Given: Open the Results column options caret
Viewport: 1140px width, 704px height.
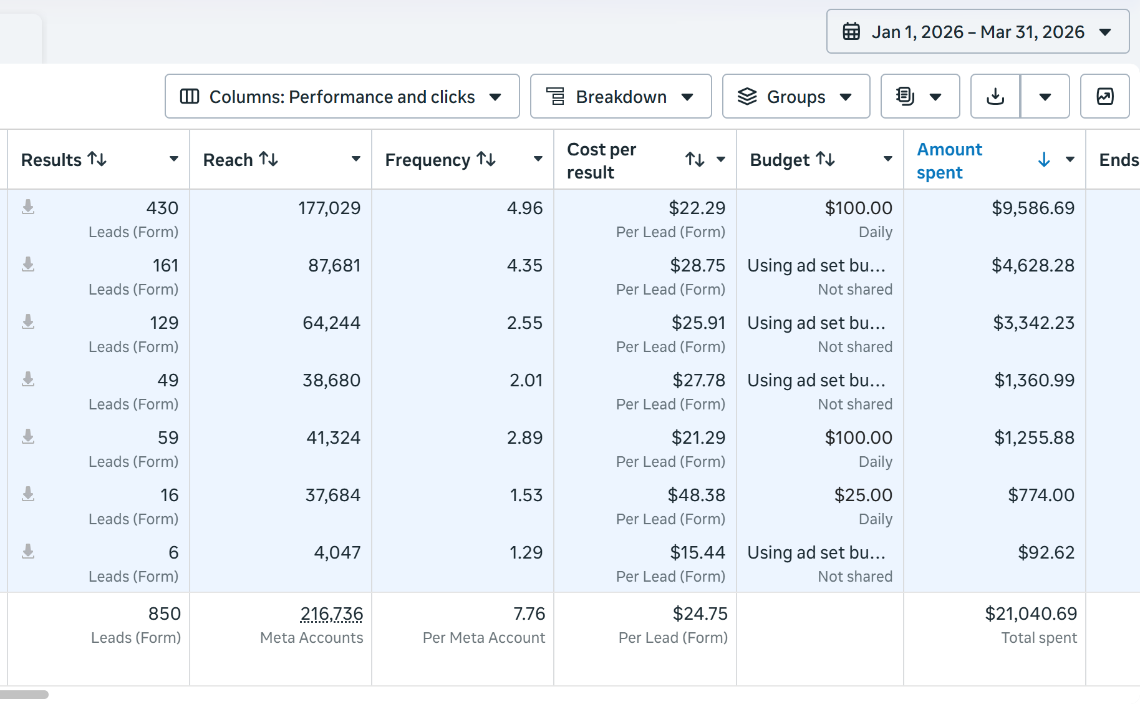Looking at the screenshot, I should coord(174,159).
